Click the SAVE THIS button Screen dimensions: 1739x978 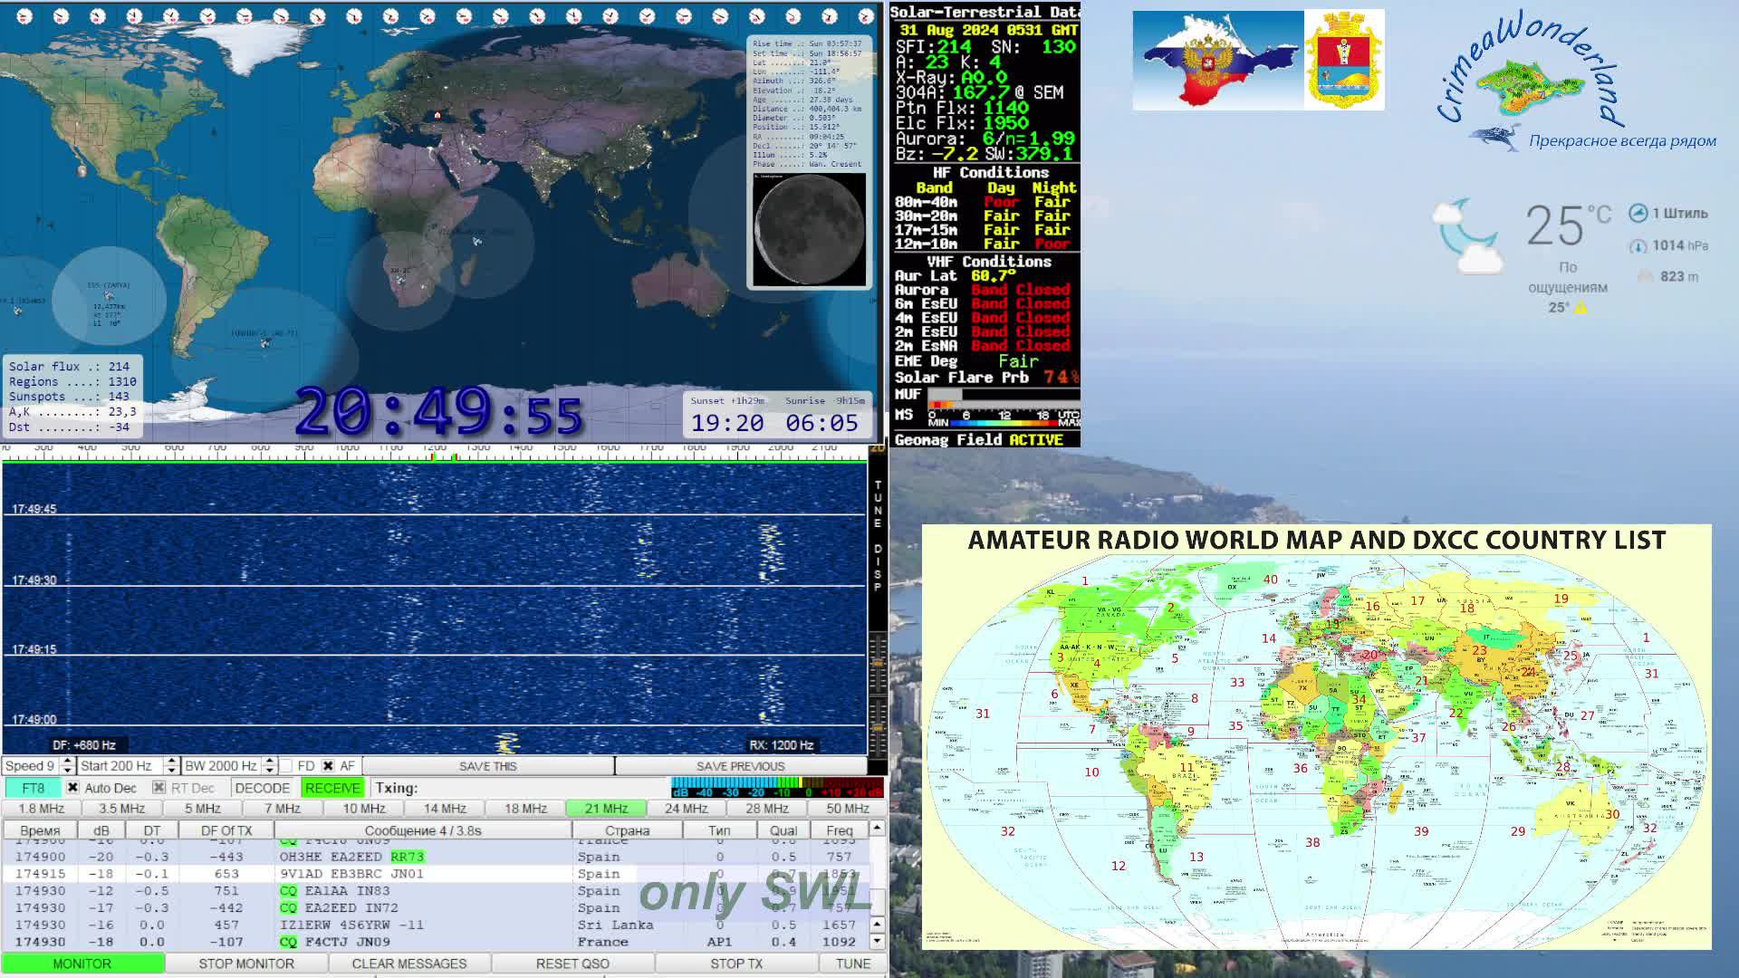(x=487, y=766)
